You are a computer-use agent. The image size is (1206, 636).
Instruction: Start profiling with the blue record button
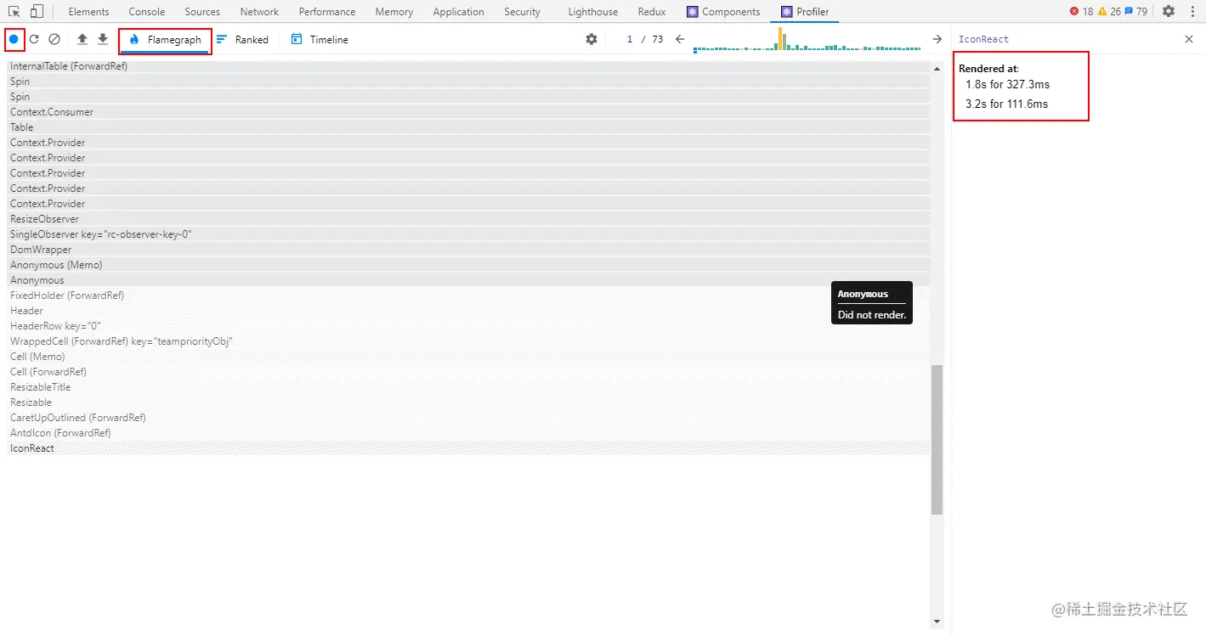tap(14, 39)
